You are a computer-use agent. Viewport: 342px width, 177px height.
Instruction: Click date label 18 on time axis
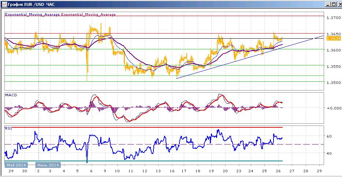(198, 171)
